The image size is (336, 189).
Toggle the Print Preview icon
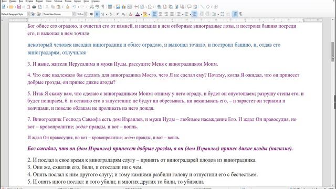(40, 7)
